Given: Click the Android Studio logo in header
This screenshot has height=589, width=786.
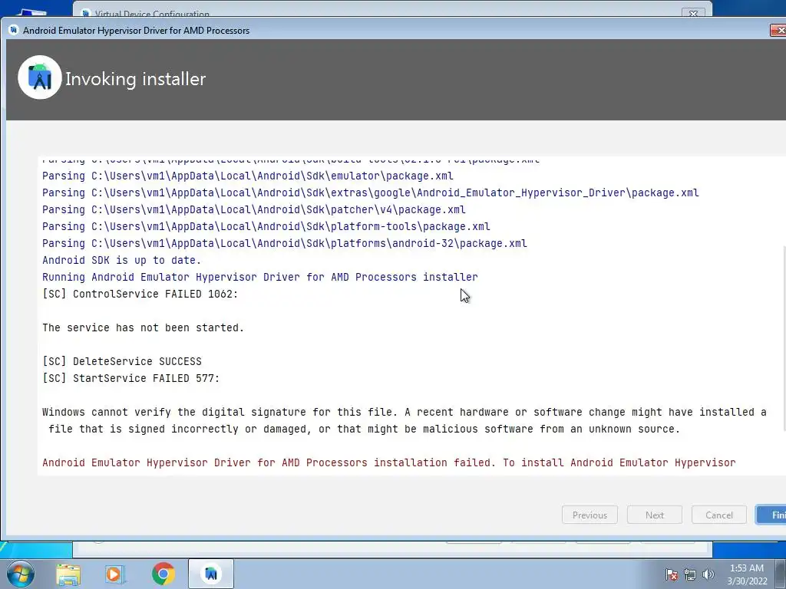Looking at the screenshot, I should (x=40, y=77).
